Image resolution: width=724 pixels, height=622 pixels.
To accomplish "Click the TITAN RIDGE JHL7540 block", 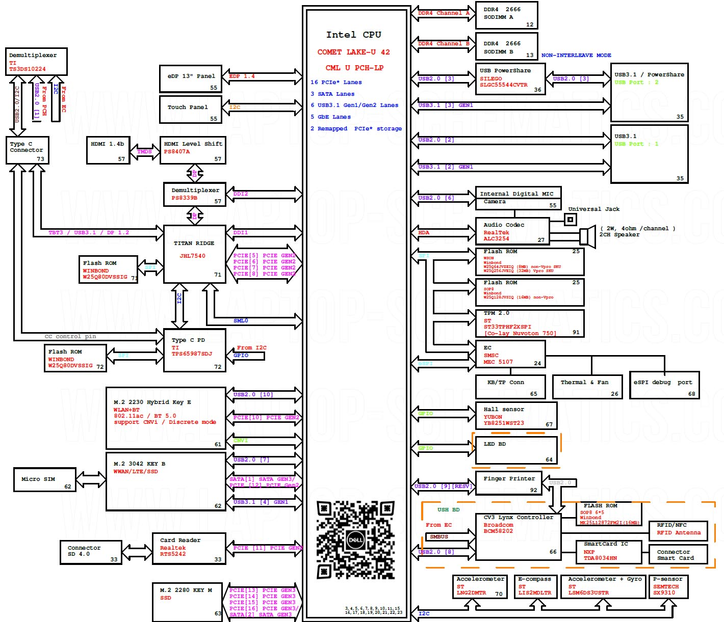I will tap(195, 254).
